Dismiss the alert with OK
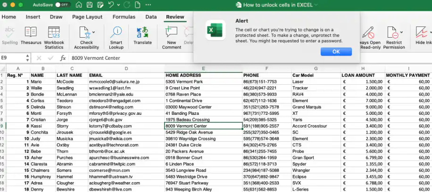Viewport: 432px width, 192px height. click(336, 52)
